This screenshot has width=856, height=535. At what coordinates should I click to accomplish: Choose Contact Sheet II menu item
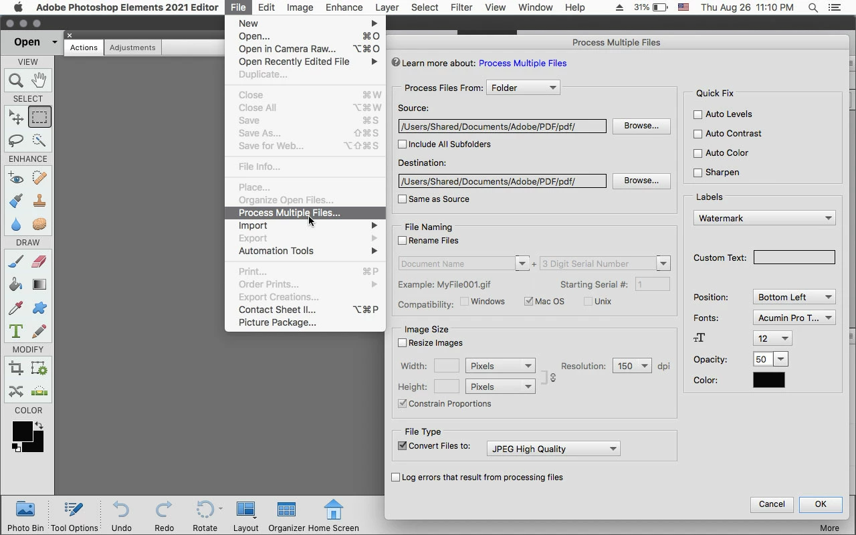tap(305, 310)
